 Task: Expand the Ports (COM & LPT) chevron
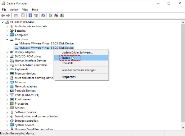[7, 95]
